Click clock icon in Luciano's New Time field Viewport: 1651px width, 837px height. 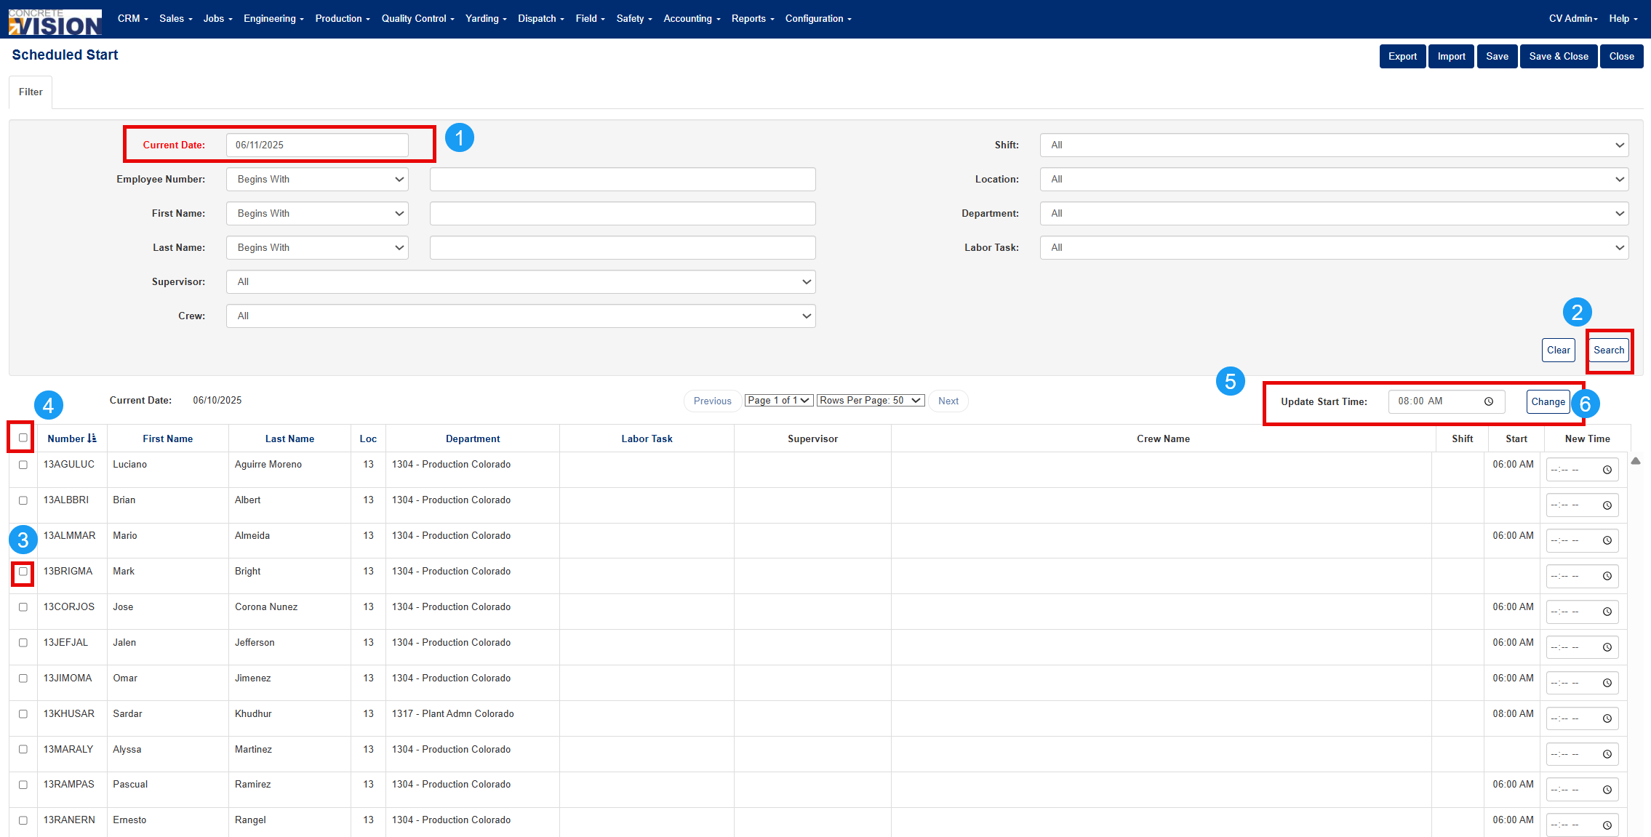click(x=1607, y=470)
